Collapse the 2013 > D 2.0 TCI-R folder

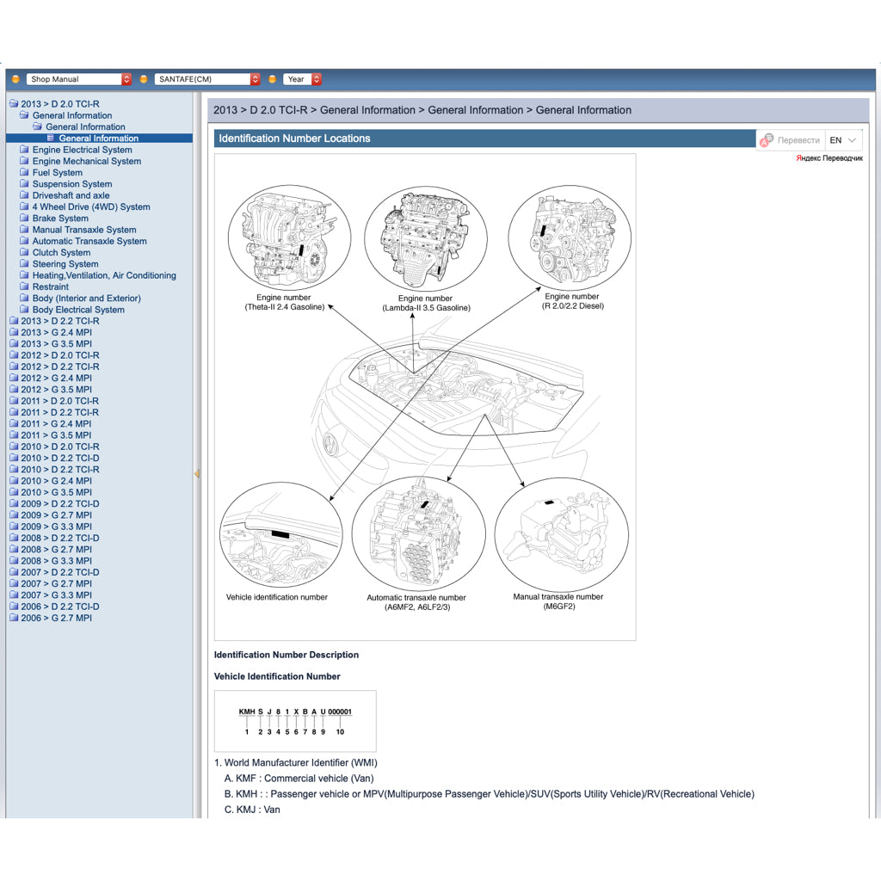click(x=13, y=104)
